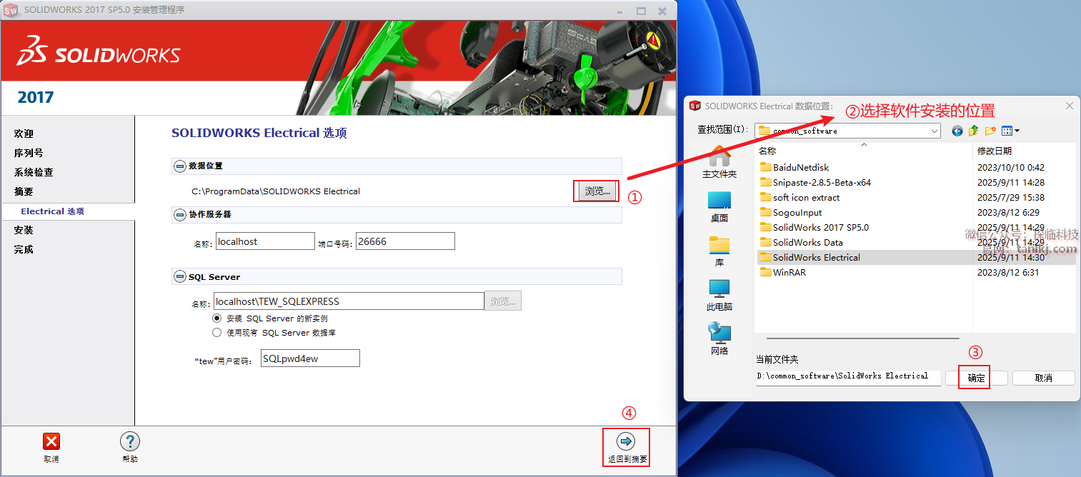
Task: Collapse the 协作服务器 section
Action: (179, 215)
